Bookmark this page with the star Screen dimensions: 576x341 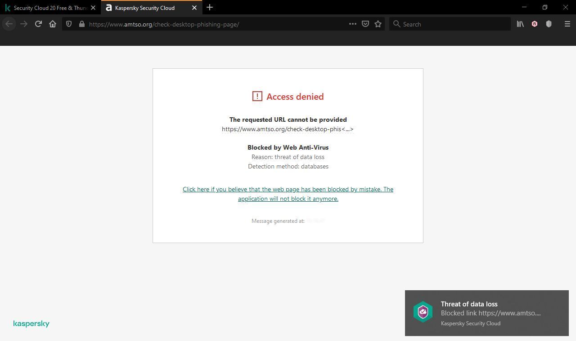pos(378,24)
